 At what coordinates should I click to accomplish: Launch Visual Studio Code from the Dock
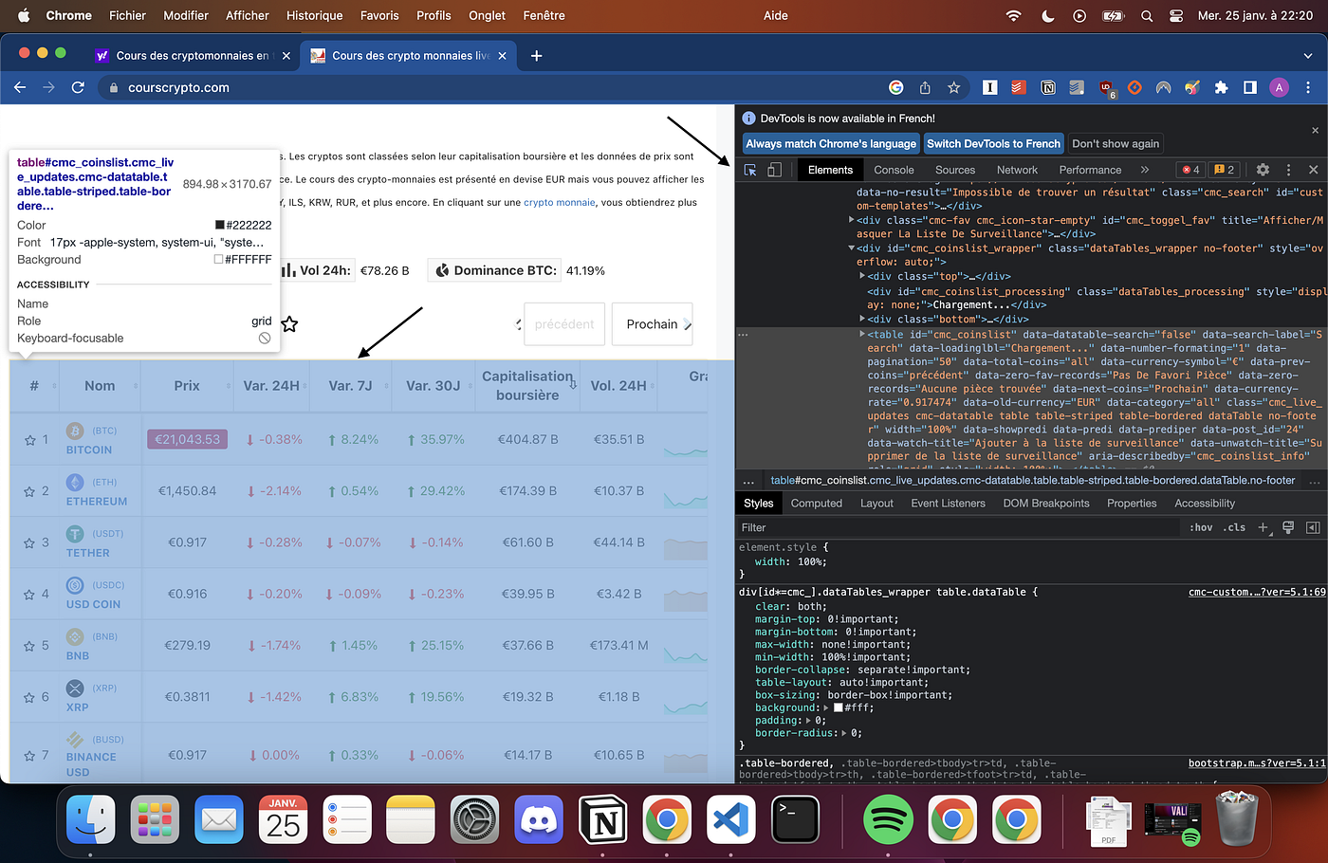click(x=731, y=819)
